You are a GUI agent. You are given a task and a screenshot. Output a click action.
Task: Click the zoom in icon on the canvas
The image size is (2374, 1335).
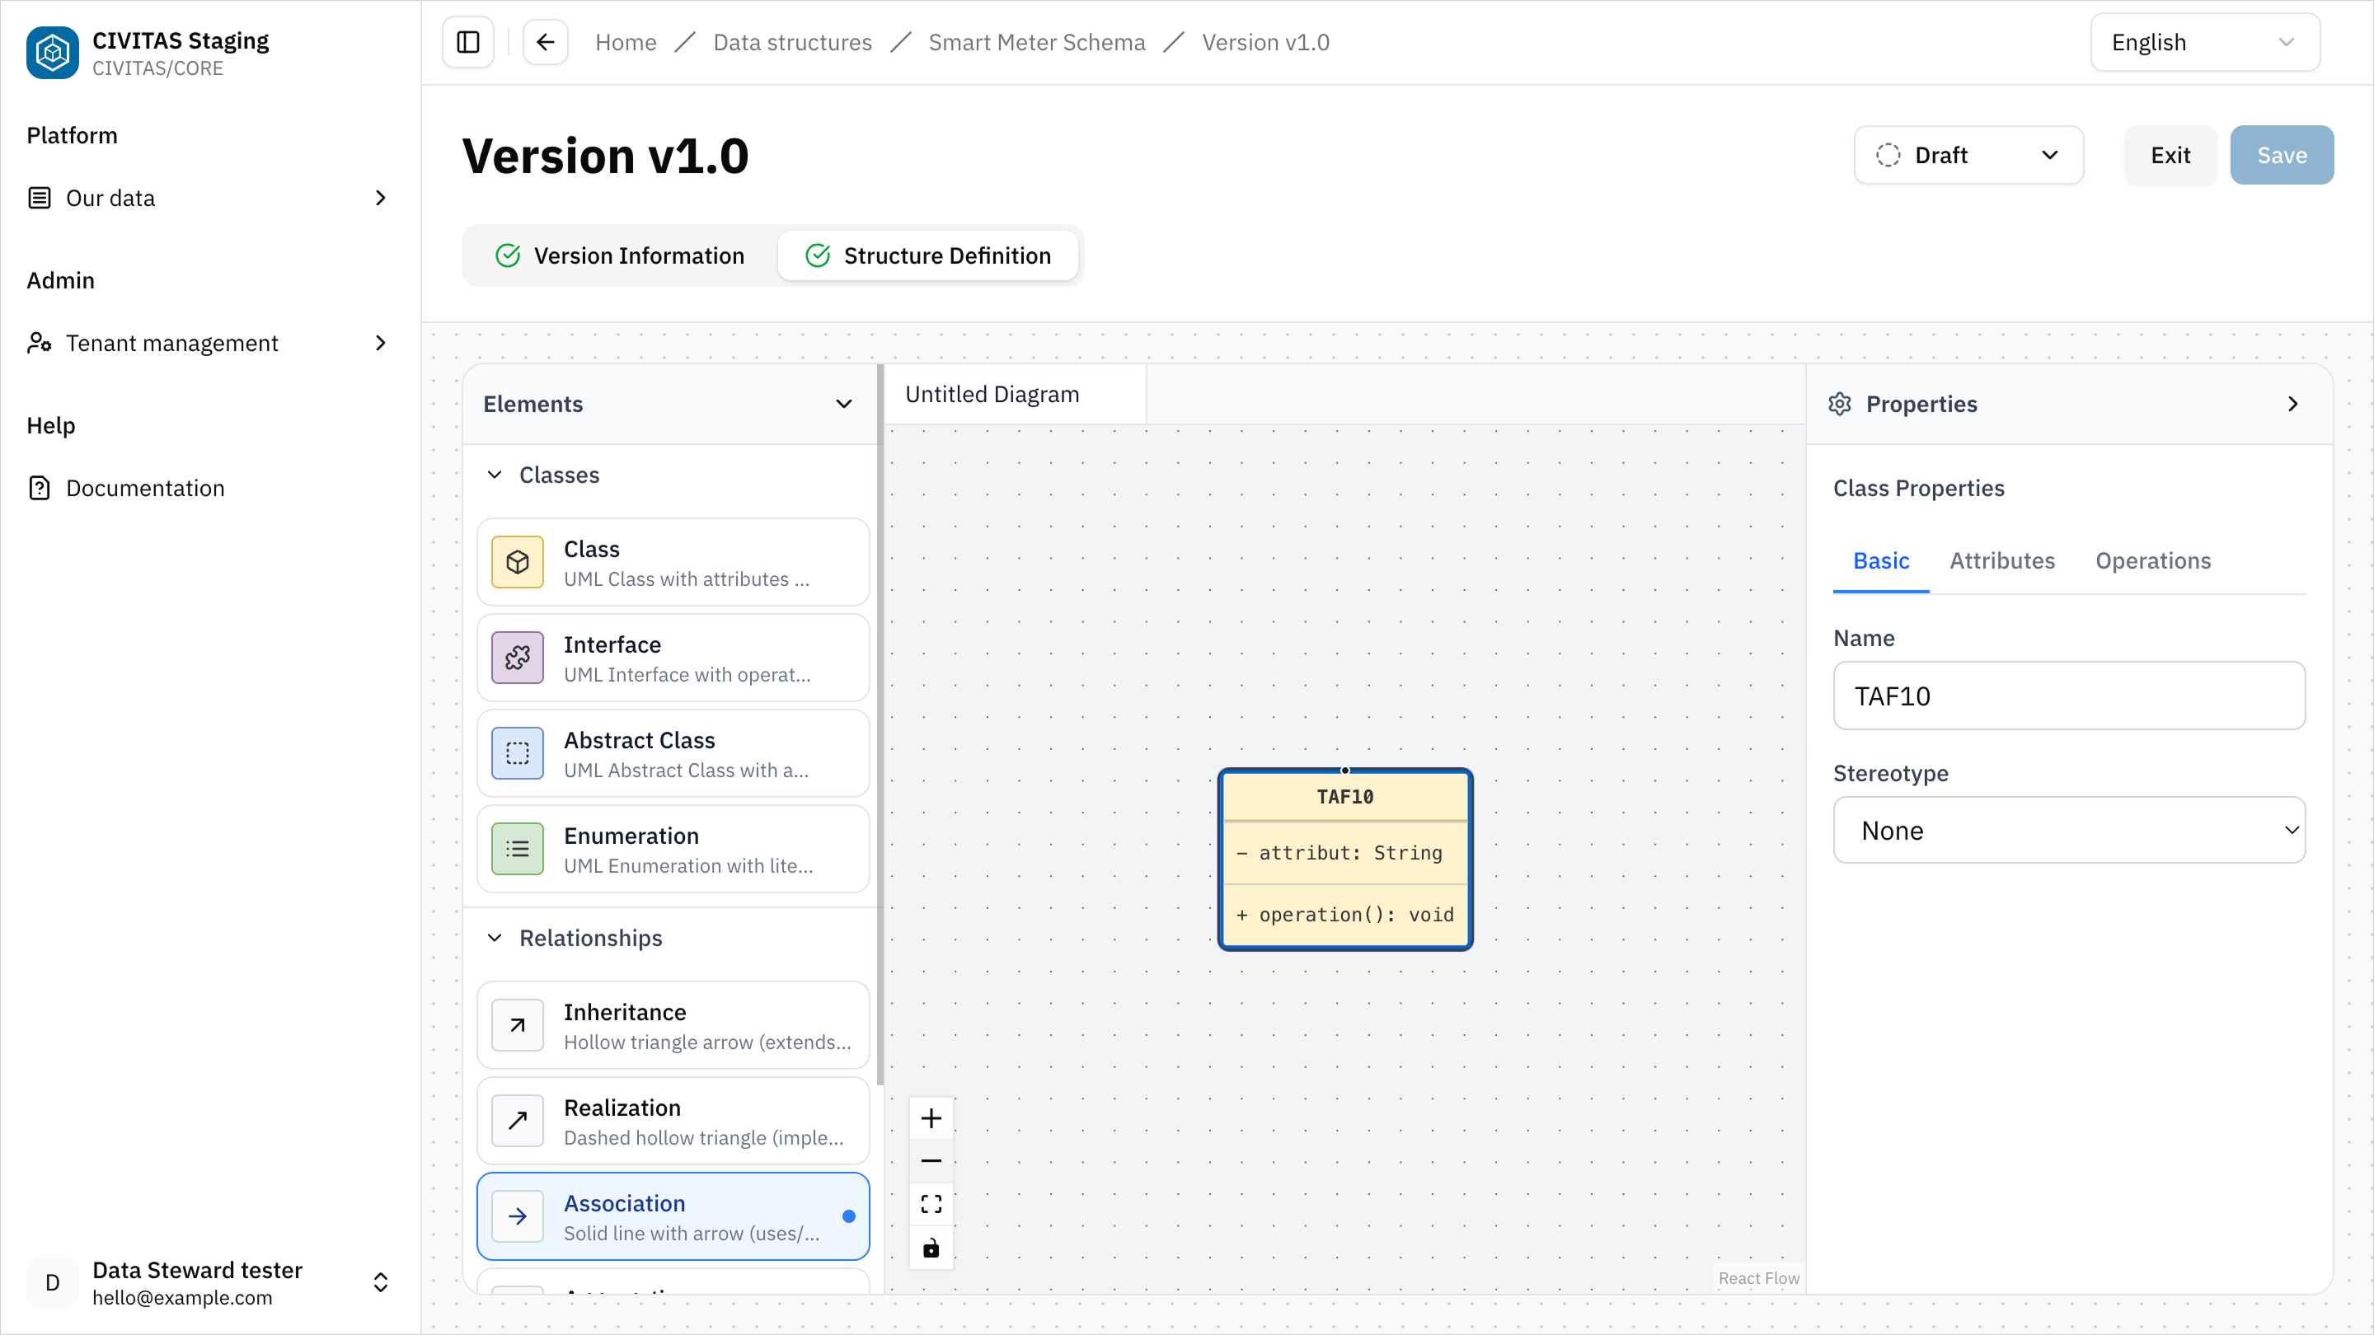pos(931,1117)
